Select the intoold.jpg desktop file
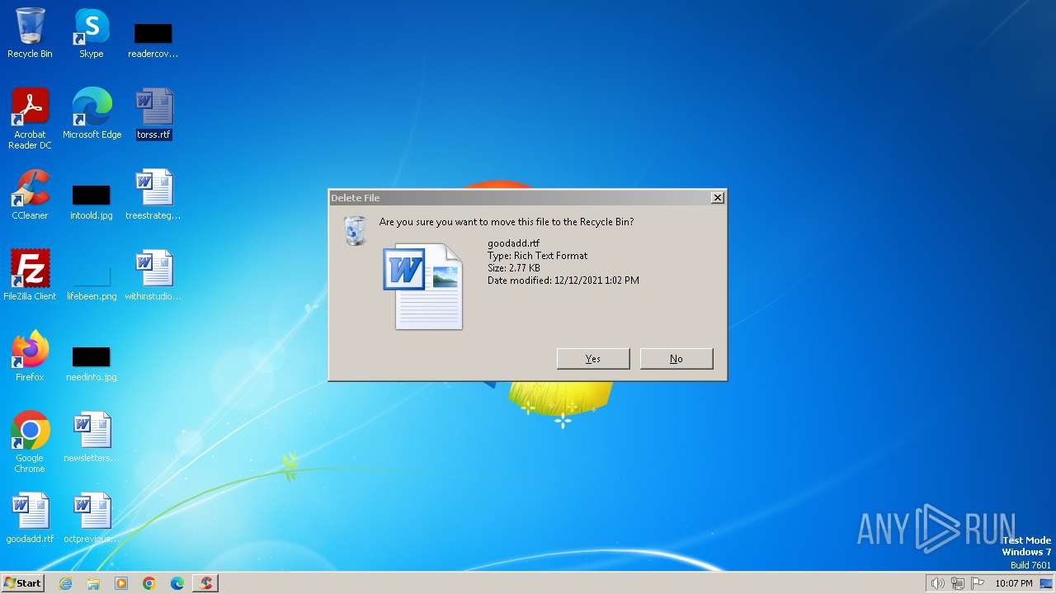The image size is (1056, 594). coord(92,200)
